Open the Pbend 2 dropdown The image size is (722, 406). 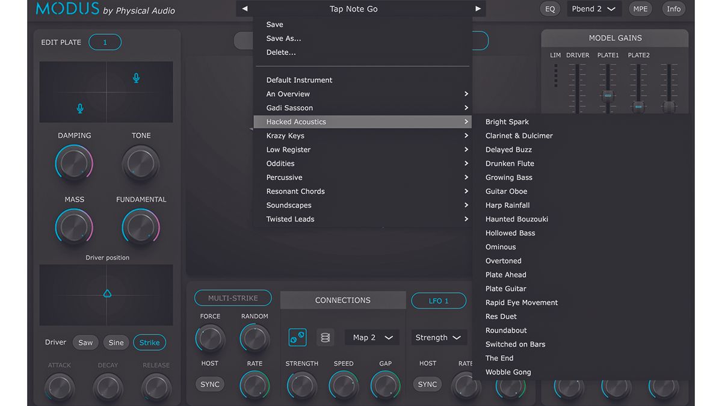click(x=593, y=8)
